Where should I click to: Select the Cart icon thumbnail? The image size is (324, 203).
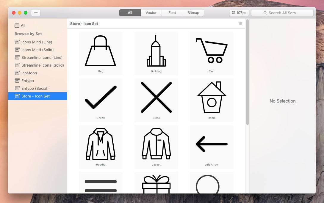coord(212,53)
